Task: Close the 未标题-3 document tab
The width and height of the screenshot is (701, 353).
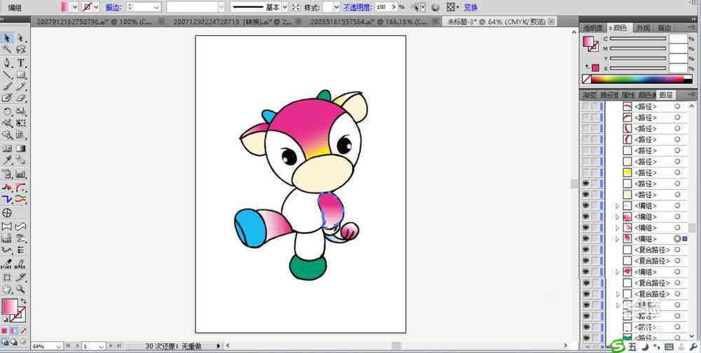Action: pos(552,21)
